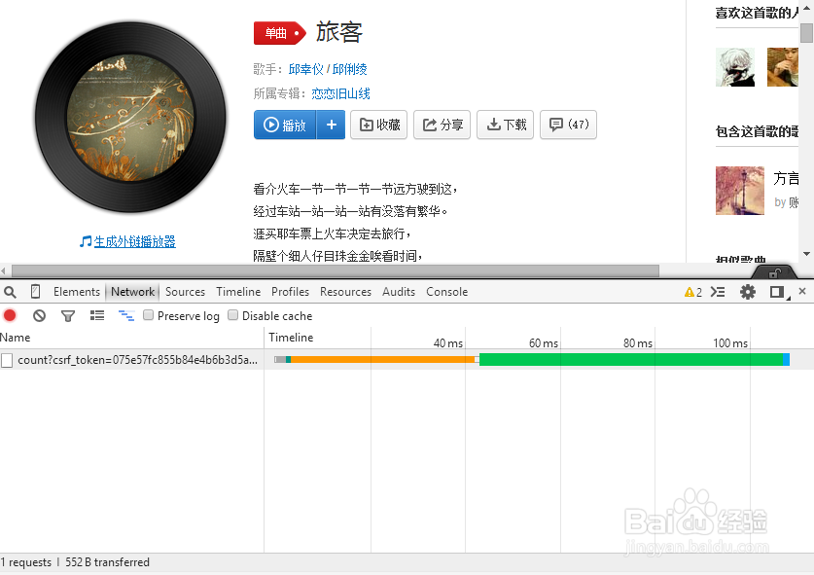Click the 生成外链播放器 link
The image size is (814, 575).
(134, 241)
